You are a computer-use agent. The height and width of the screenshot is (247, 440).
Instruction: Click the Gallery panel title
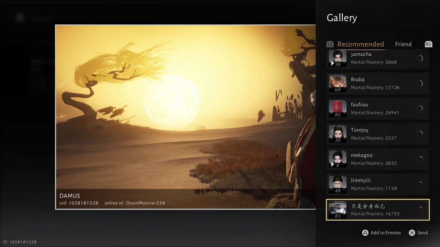[x=342, y=18]
